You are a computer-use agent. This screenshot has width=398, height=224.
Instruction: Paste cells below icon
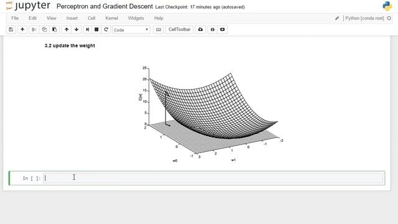(x=55, y=29)
